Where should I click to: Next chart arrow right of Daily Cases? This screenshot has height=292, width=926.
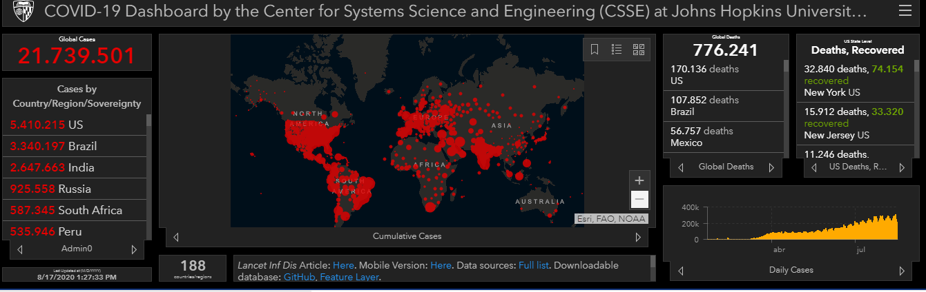click(x=901, y=271)
